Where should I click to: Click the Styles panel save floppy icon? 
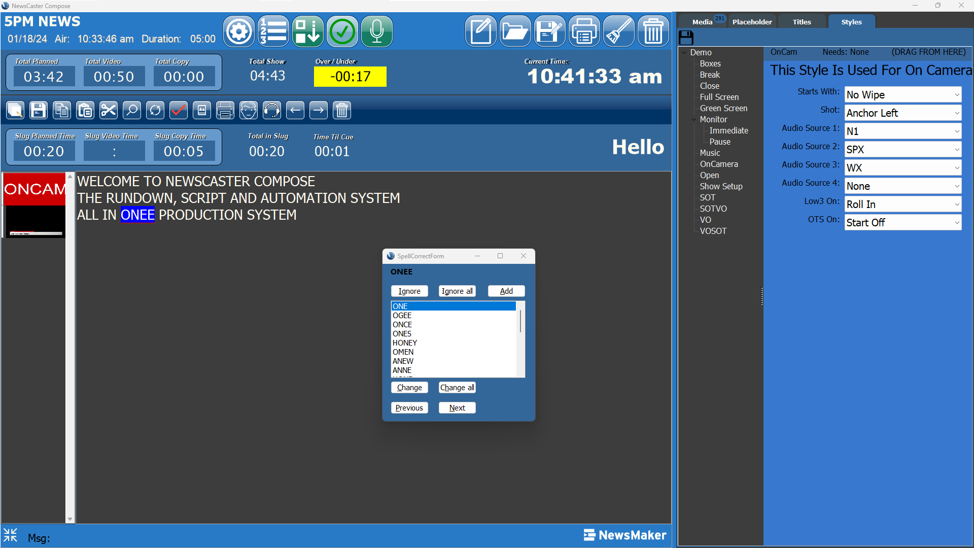coord(686,38)
